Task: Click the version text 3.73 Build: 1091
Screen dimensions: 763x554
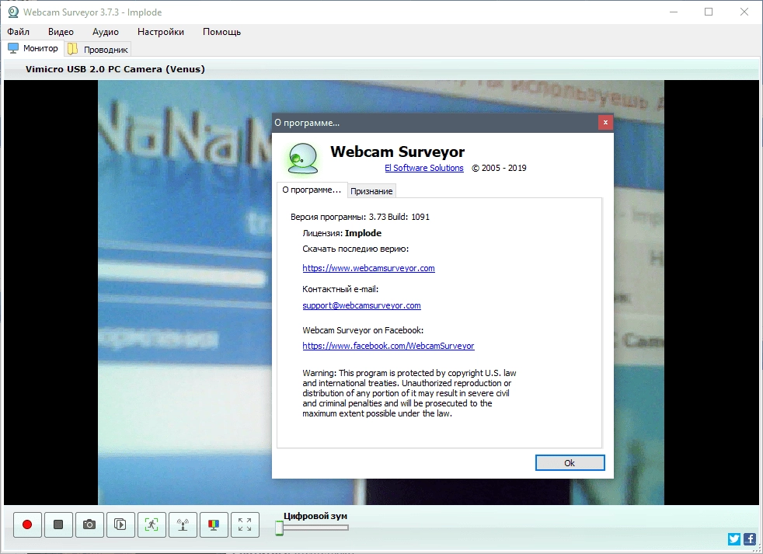Action: [x=399, y=217]
